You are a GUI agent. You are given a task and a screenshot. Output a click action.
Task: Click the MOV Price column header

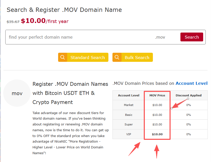tap(157, 95)
